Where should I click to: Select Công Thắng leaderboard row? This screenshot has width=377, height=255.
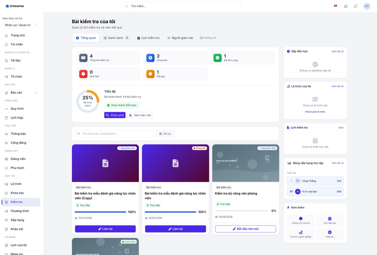coord(315,181)
